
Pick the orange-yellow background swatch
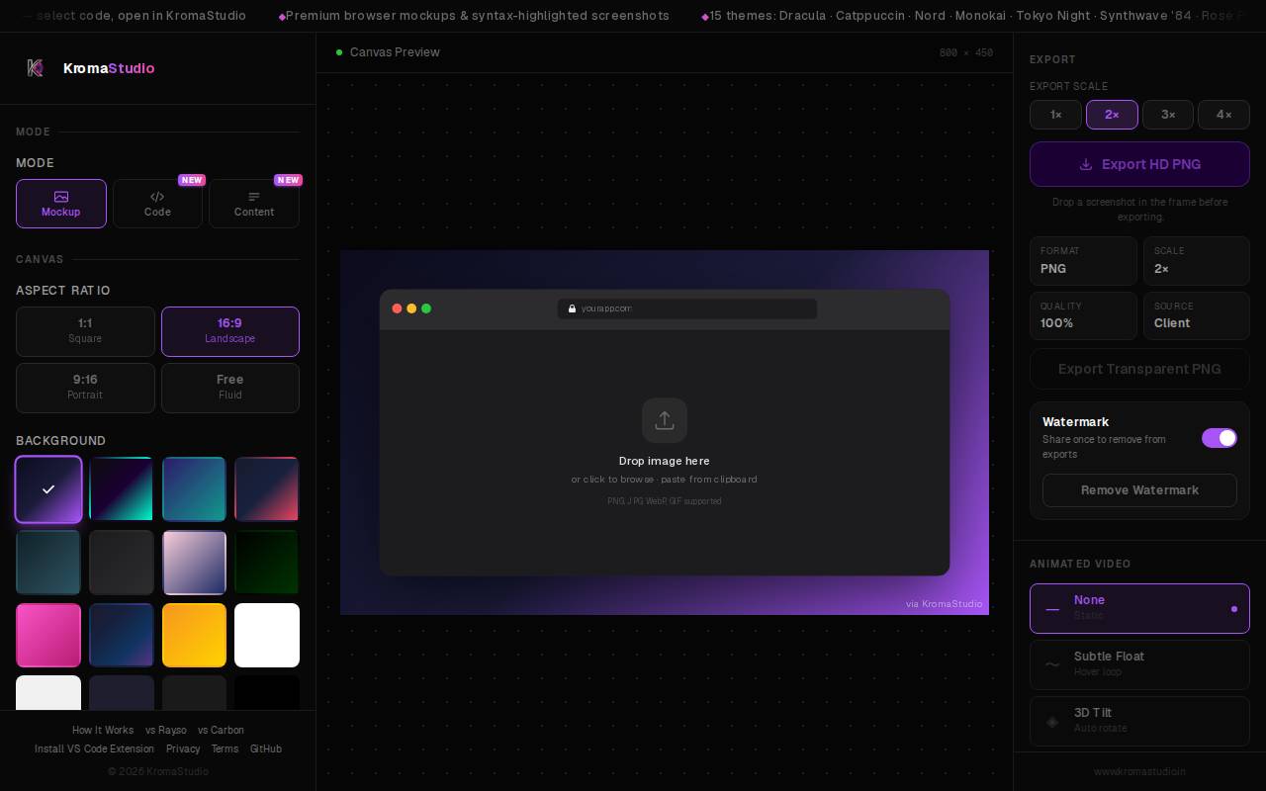(x=194, y=636)
